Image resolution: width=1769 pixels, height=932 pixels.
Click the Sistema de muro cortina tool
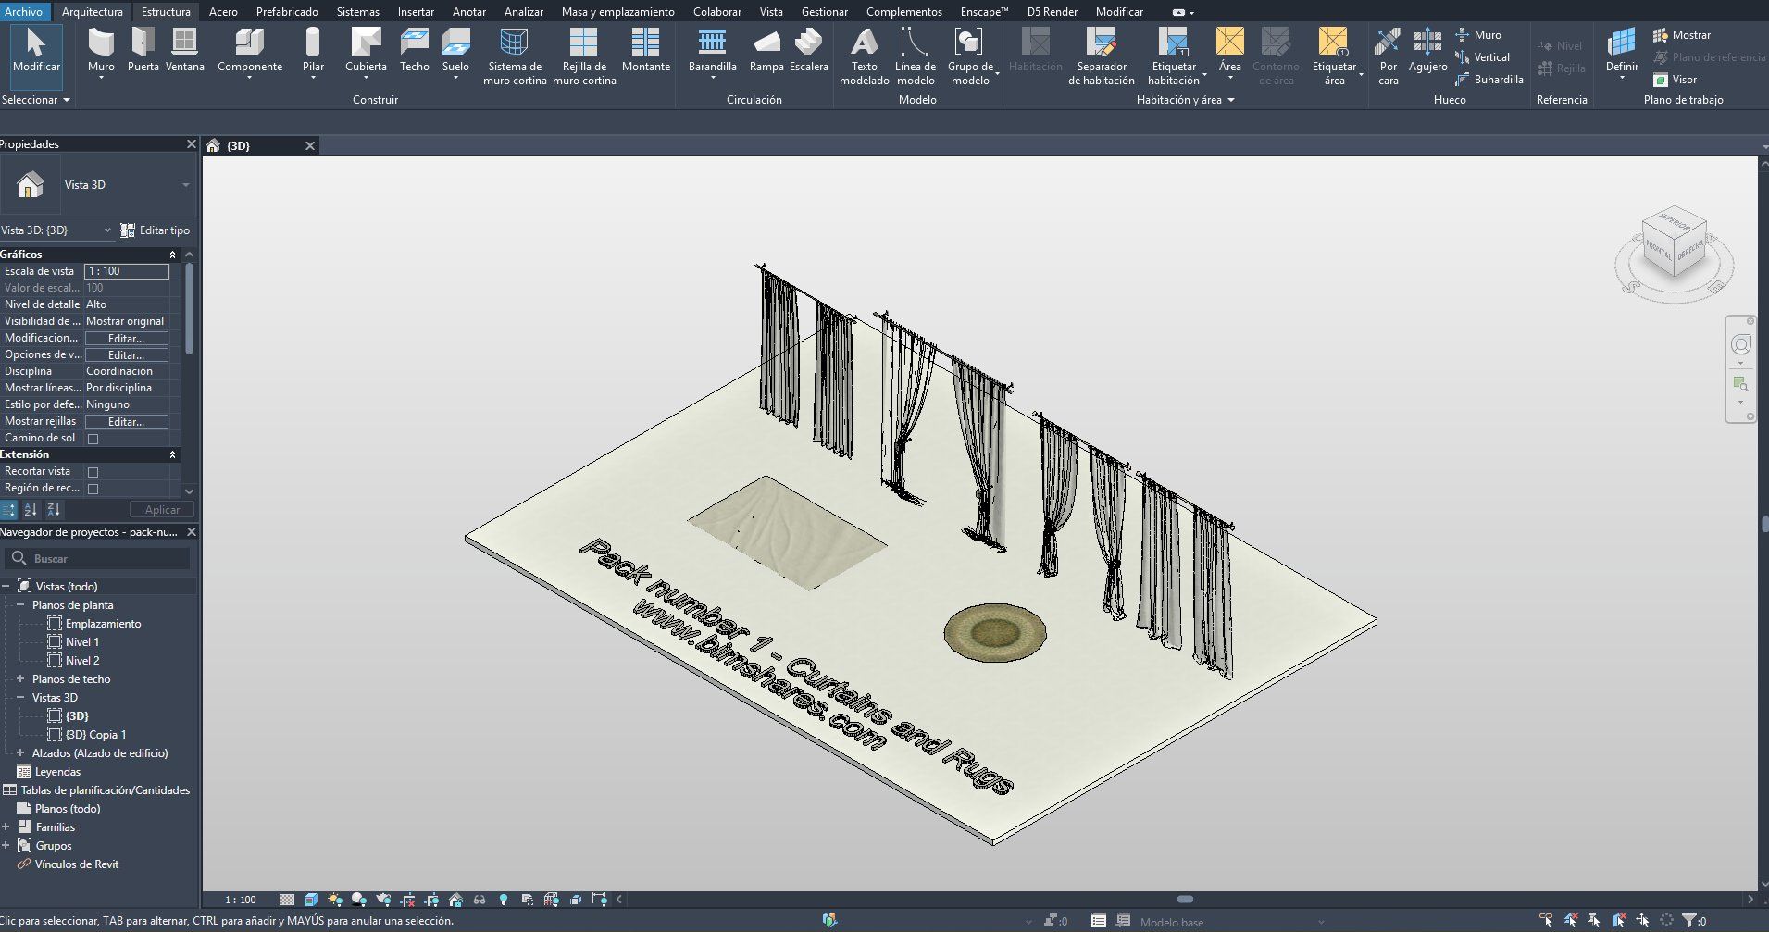pyautogui.click(x=515, y=56)
